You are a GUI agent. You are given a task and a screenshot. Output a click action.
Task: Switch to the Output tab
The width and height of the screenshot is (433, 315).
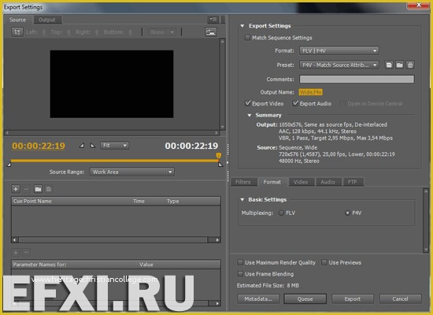[47, 20]
